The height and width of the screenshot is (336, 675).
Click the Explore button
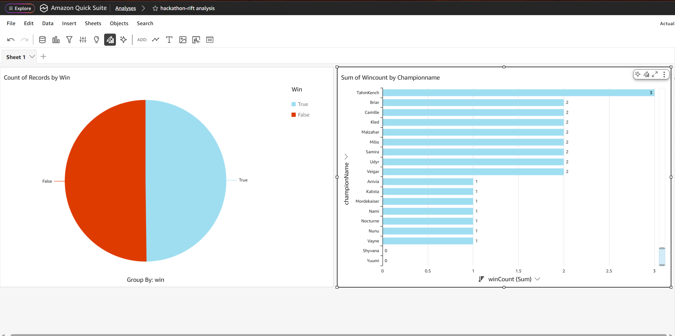click(x=20, y=8)
